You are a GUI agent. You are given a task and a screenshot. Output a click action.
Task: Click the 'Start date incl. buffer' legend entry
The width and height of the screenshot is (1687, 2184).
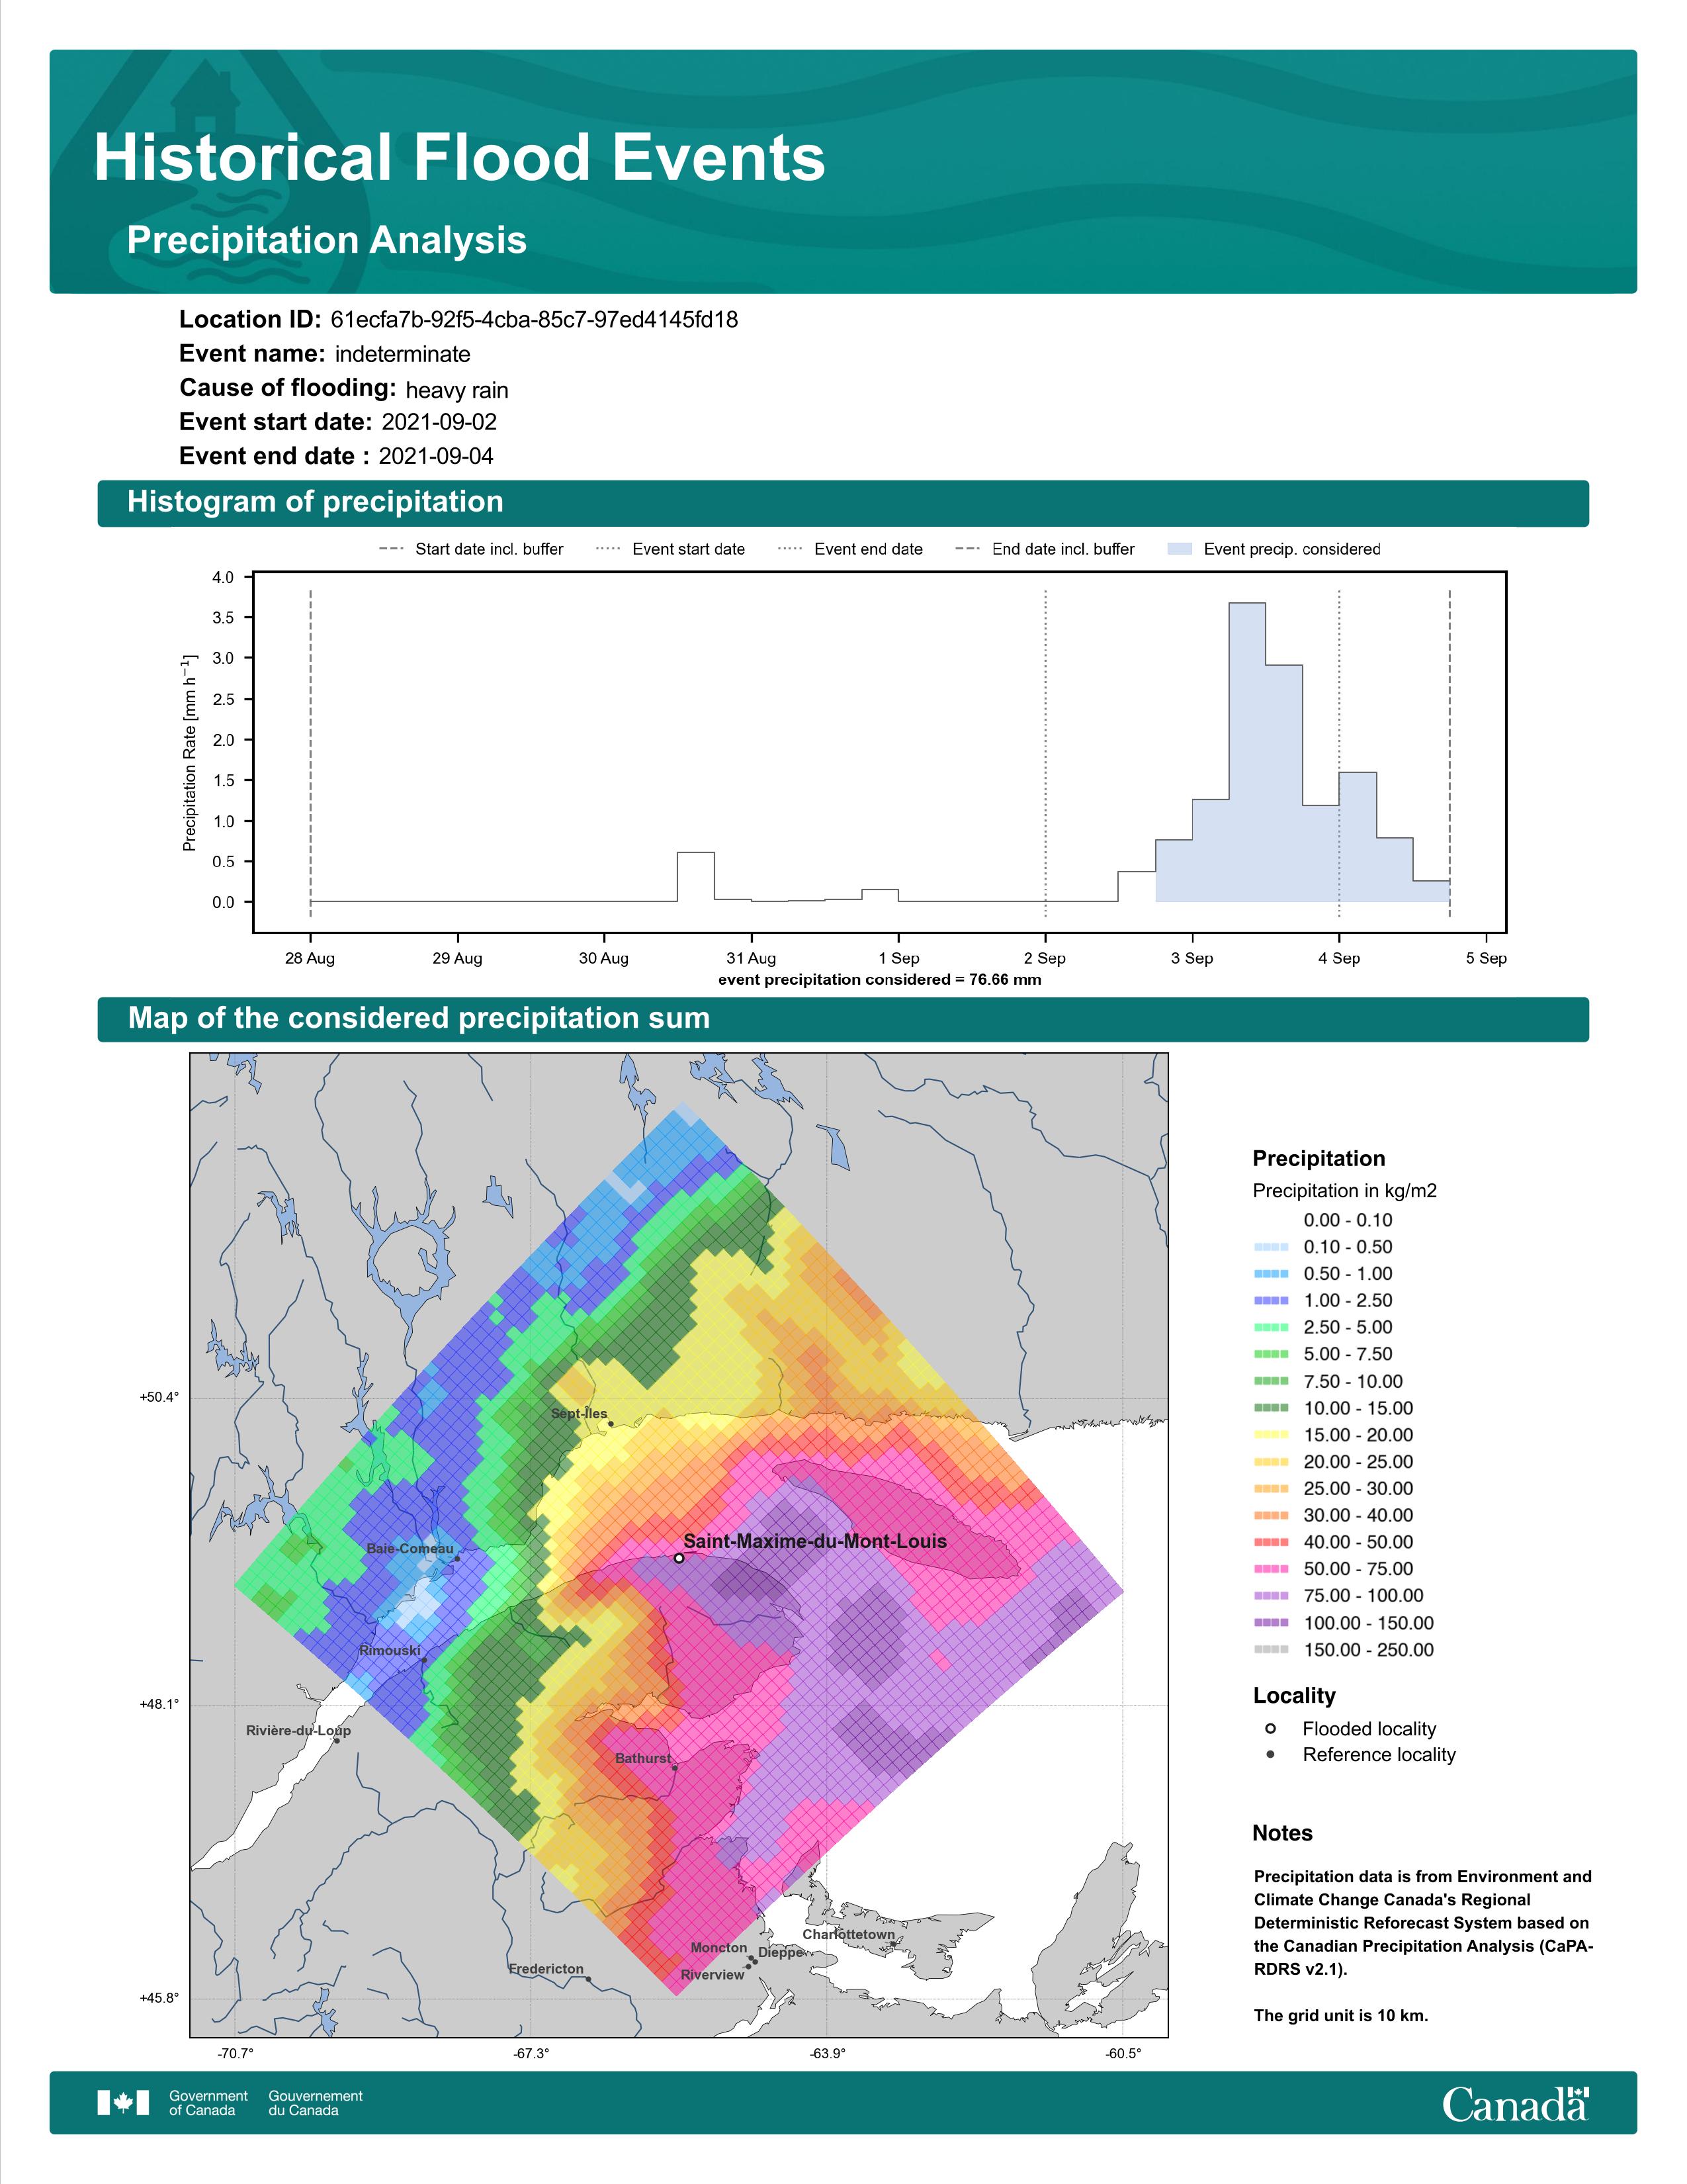[471, 549]
